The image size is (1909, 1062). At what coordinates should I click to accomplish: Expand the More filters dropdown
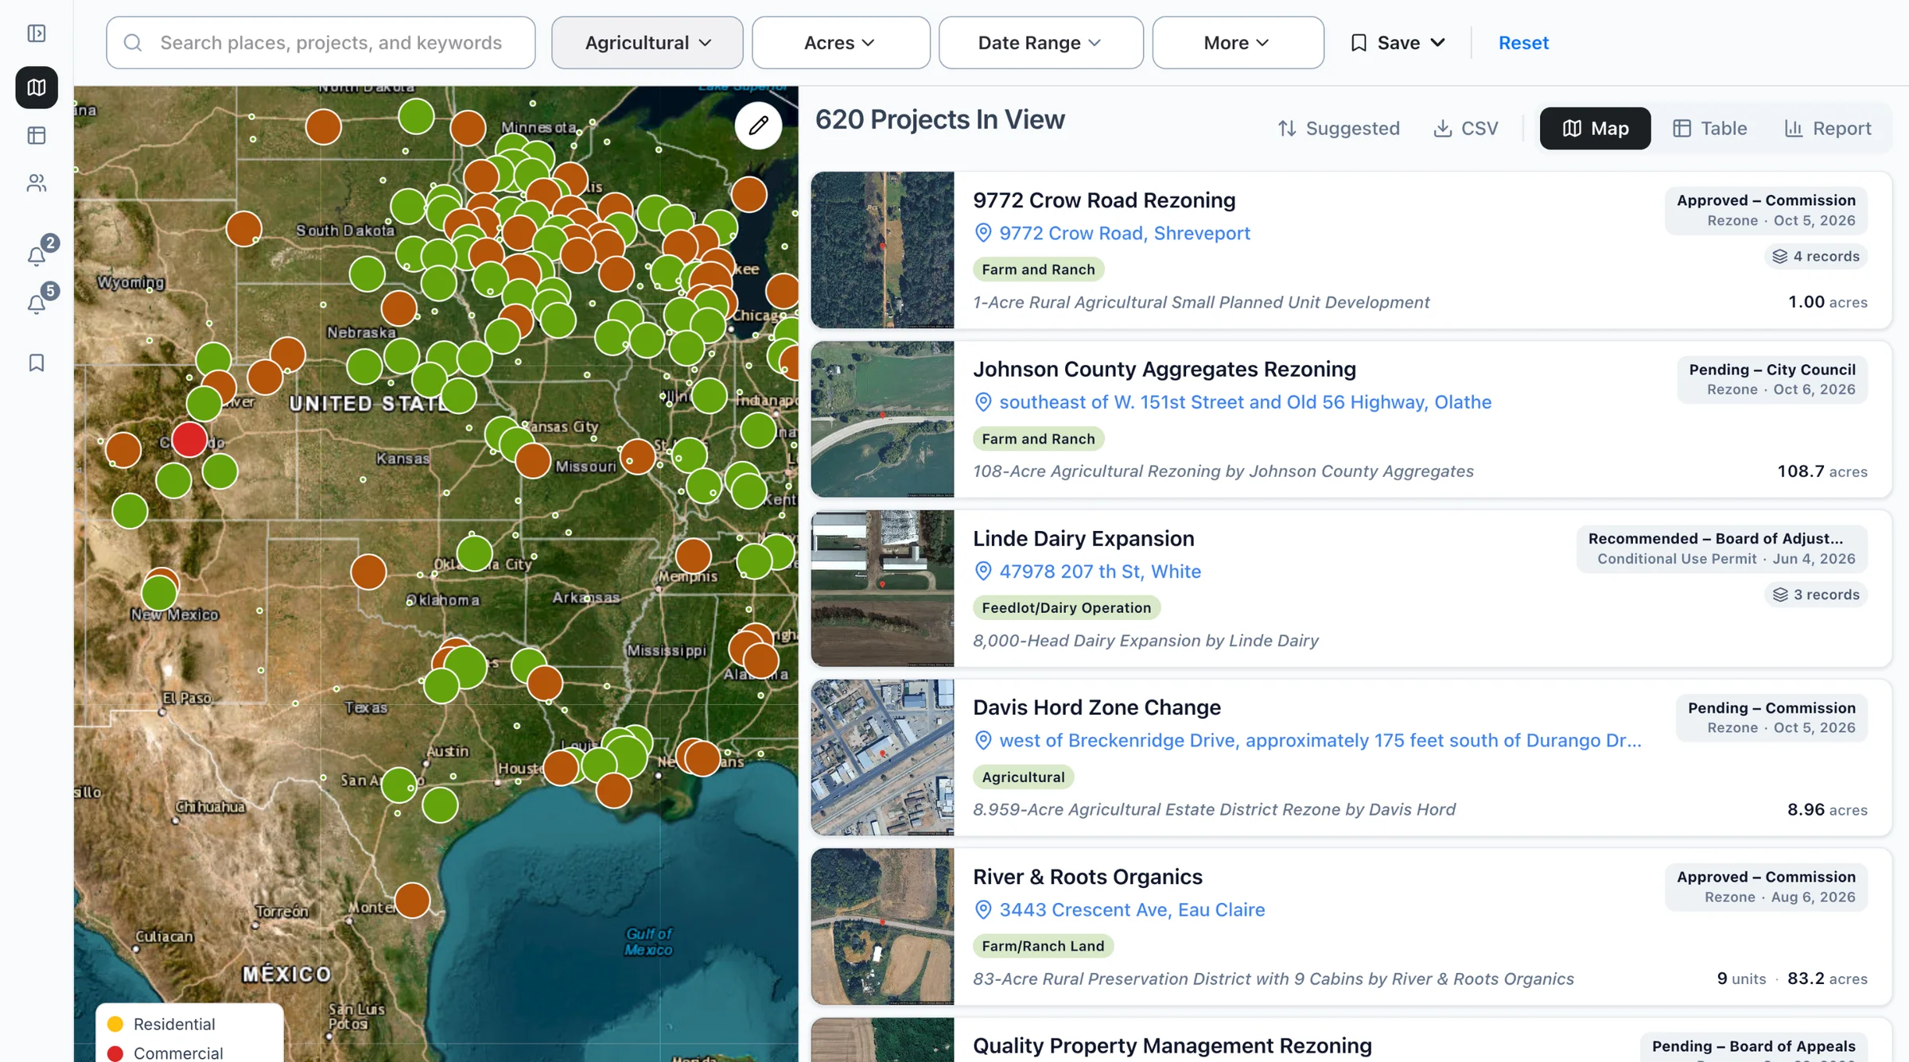coord(1238,42)
